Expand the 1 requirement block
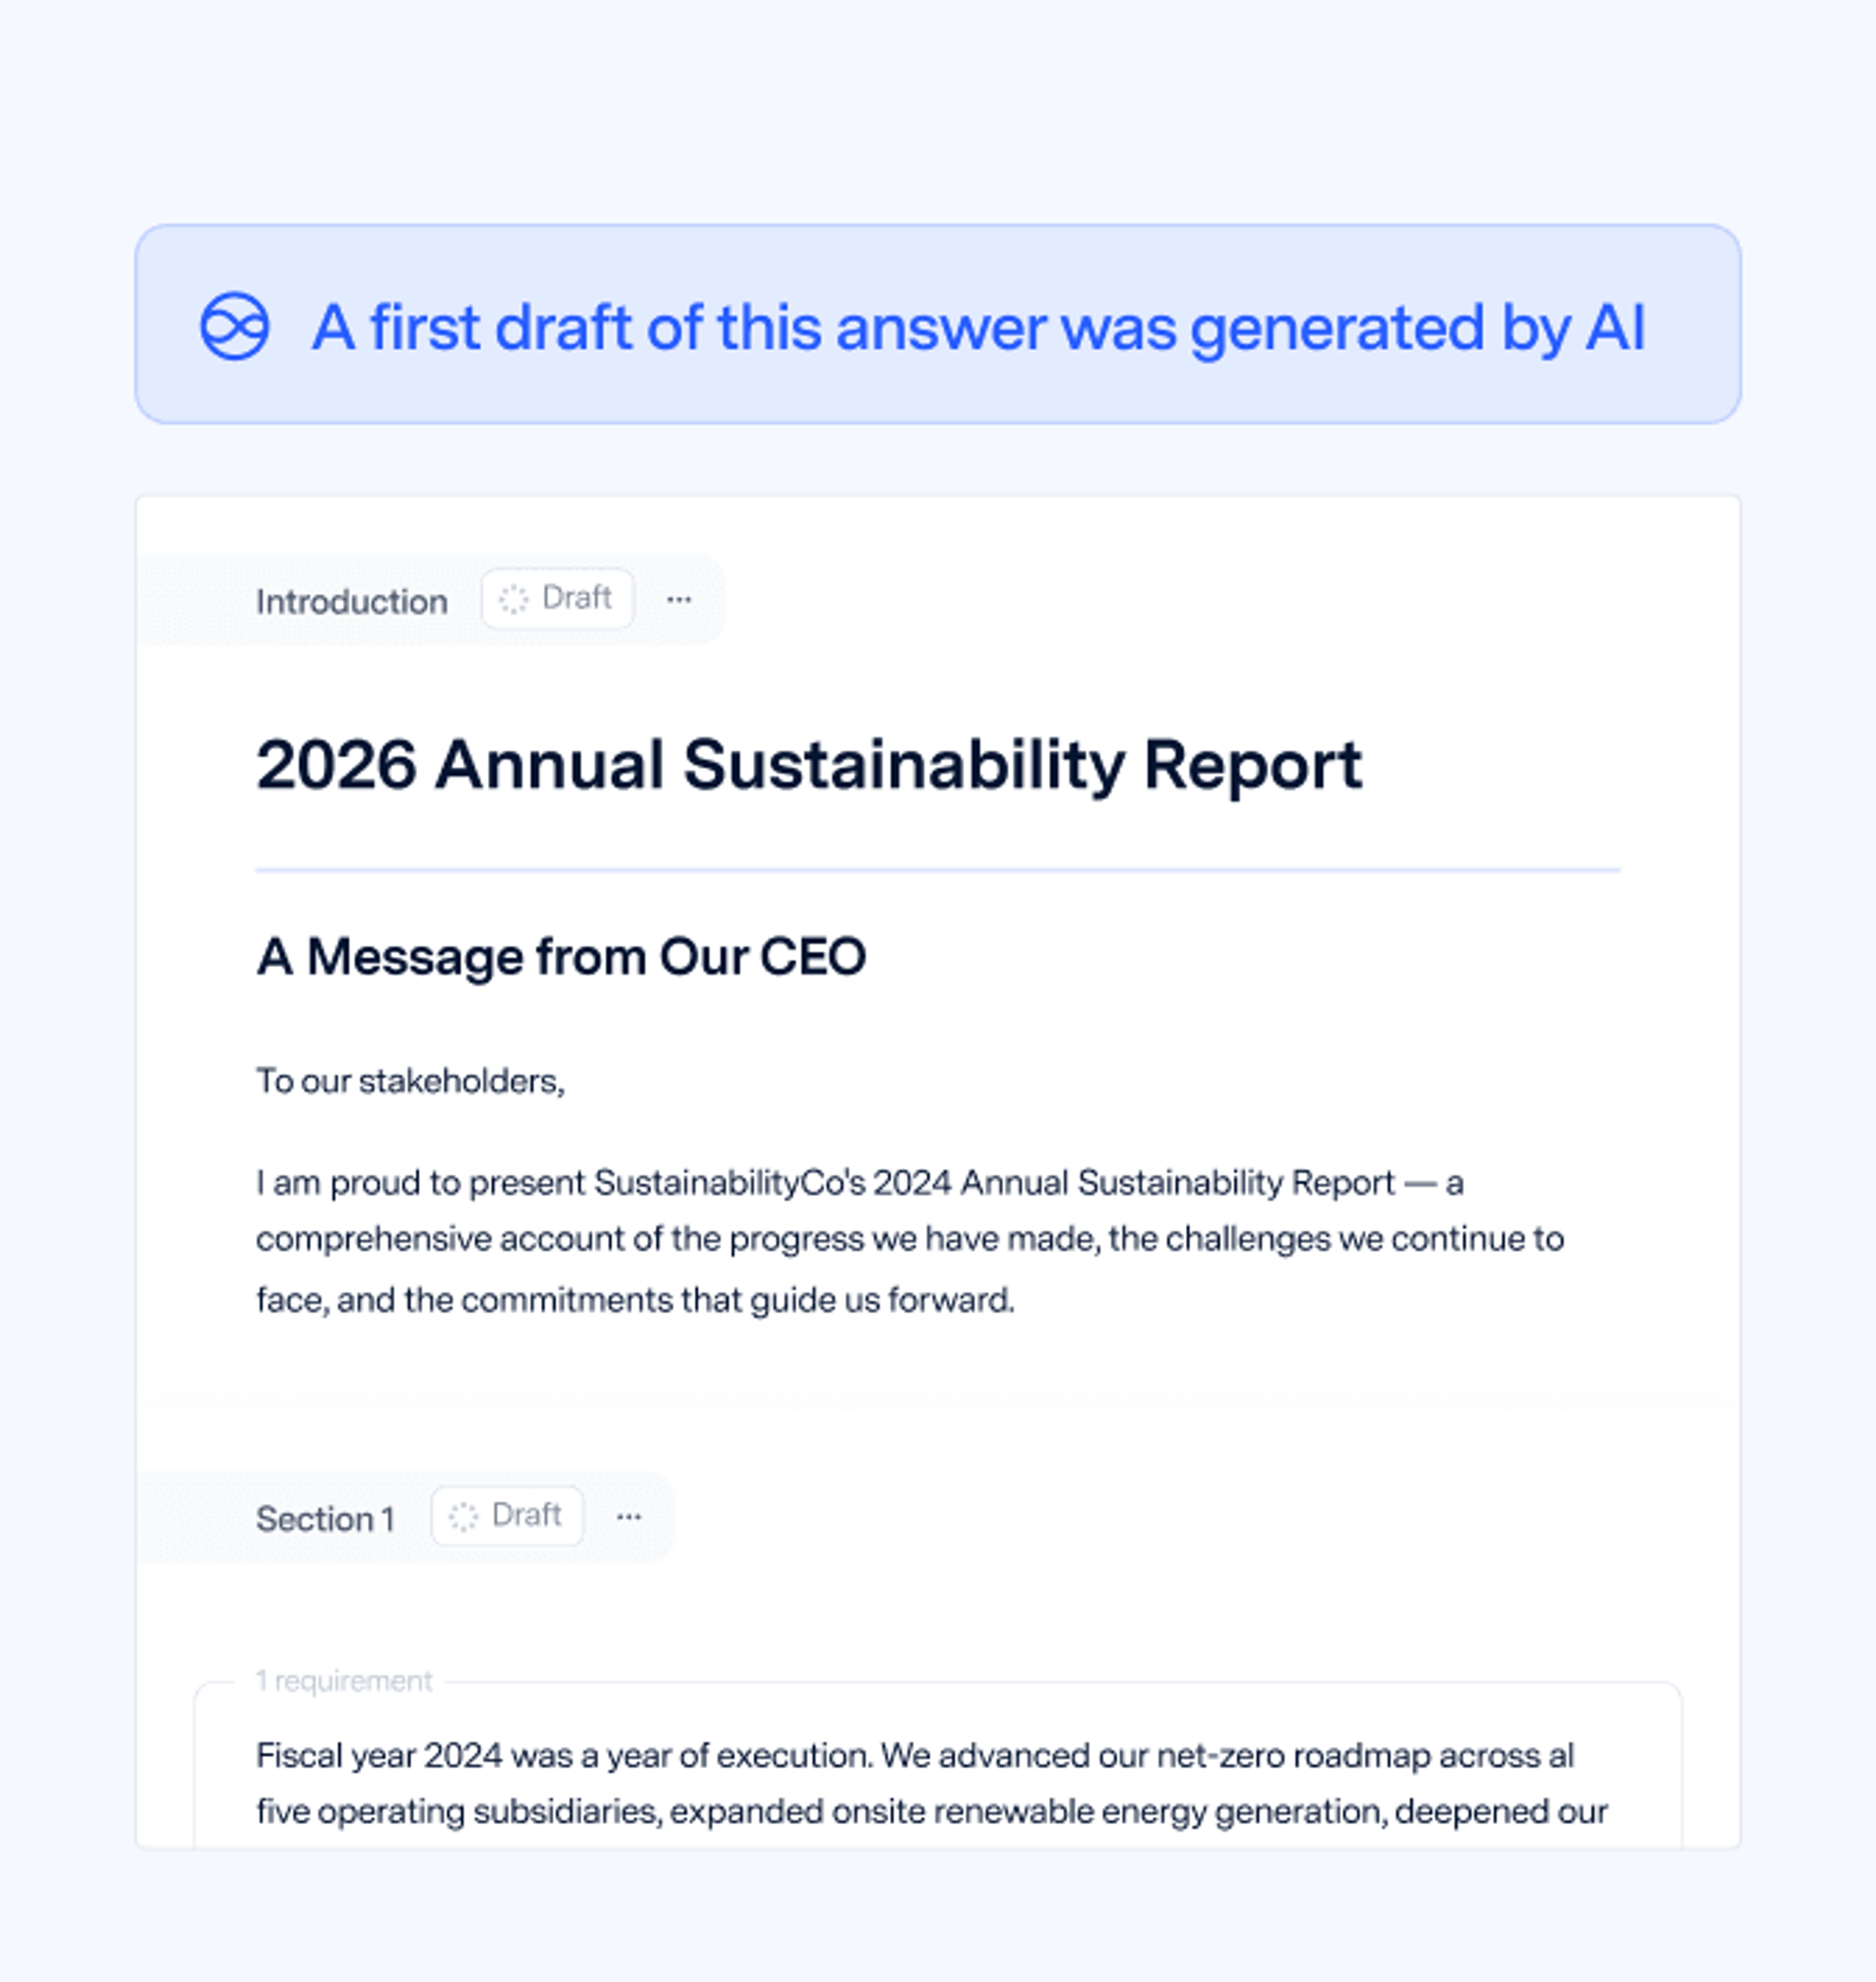 pos(344,1679)
